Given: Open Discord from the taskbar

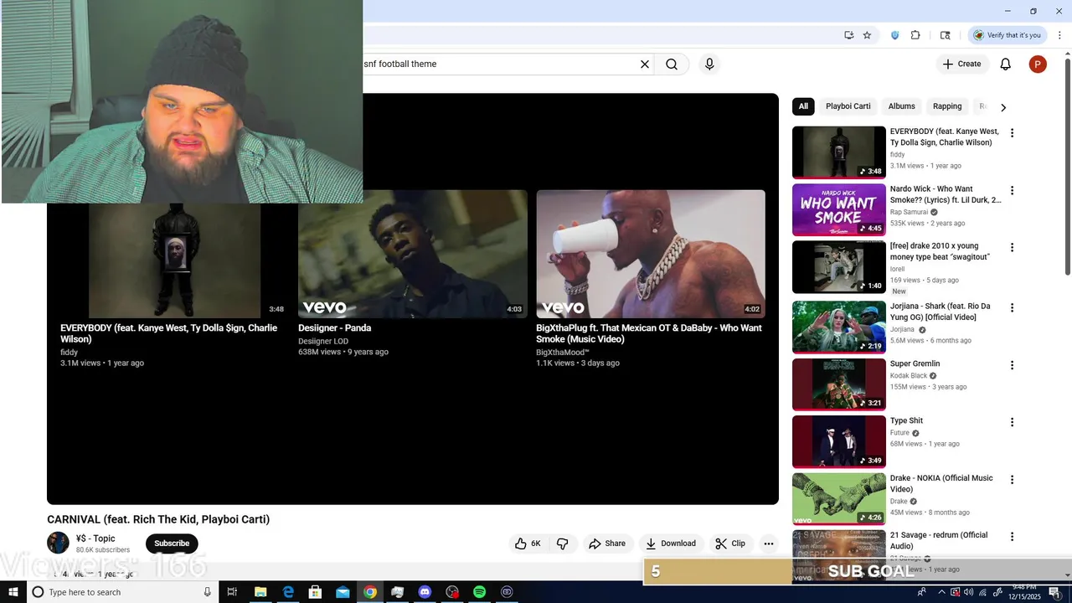Looking at the screenshot, I should tap(425, 592).
